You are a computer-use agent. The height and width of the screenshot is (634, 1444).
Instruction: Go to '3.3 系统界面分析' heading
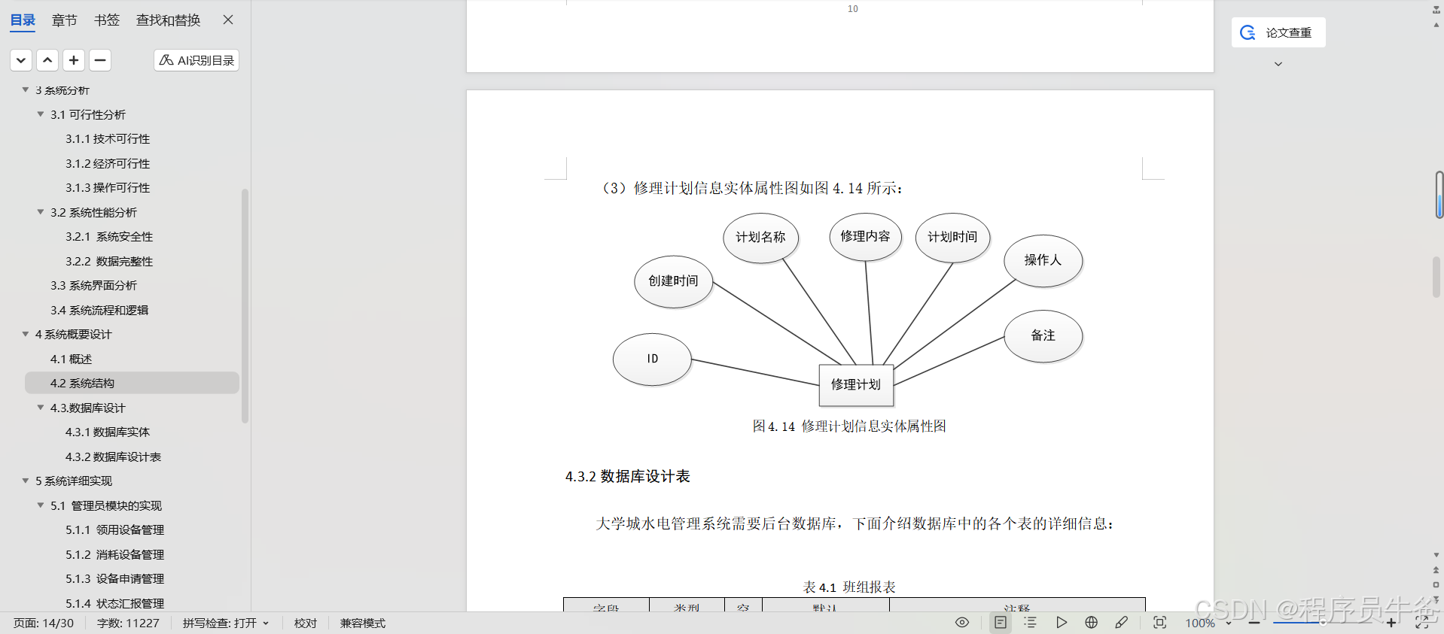coord(93,286)
